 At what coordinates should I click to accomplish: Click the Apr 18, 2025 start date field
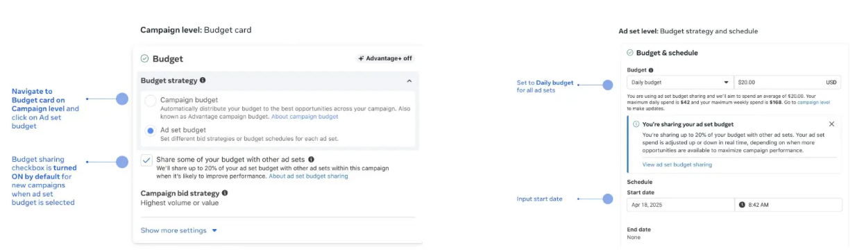click(680, 205)
